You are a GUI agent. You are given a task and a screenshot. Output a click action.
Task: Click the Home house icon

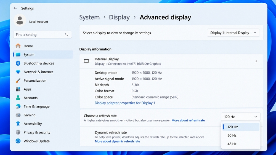point(18,46)
